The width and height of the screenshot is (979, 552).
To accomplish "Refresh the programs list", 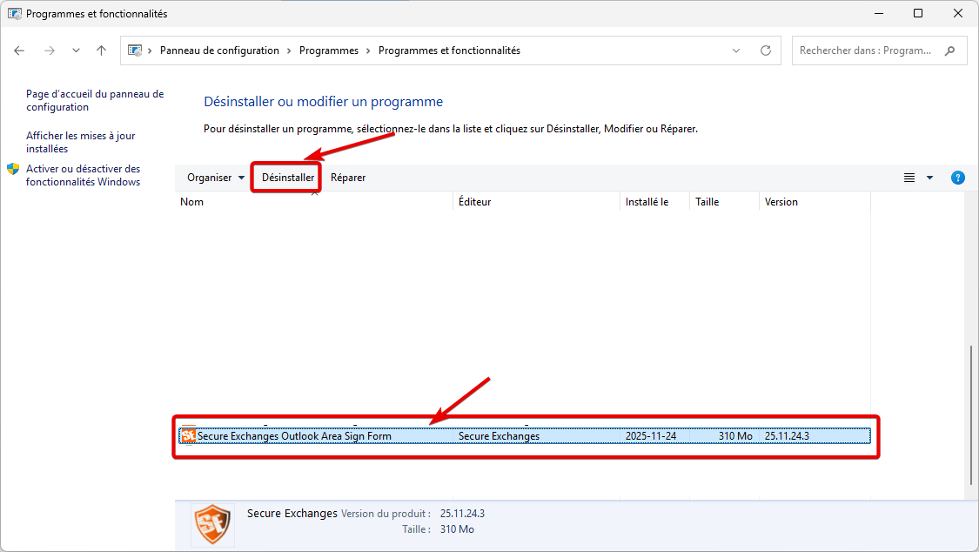I will point(766,50).
